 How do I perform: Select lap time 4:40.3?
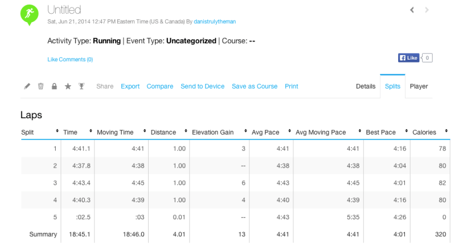(81, 200)
